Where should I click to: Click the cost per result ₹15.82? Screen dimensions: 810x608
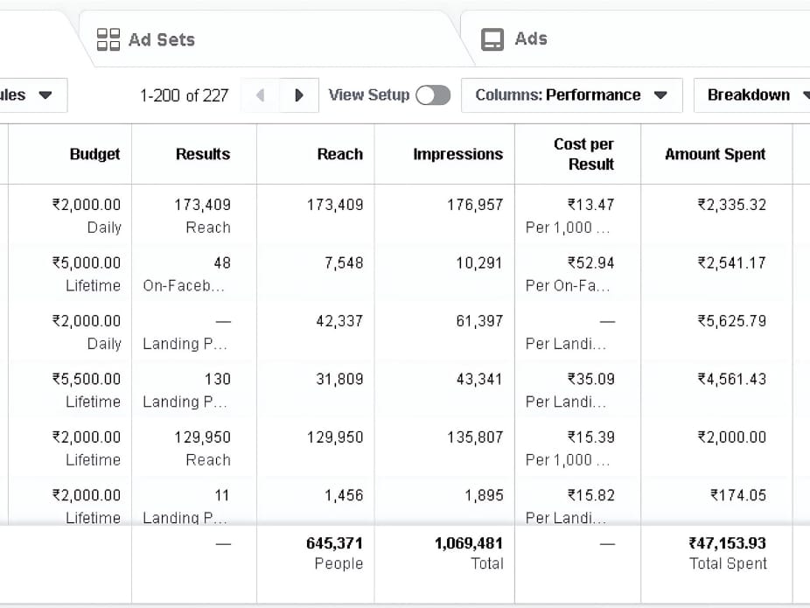pos(591,495)
